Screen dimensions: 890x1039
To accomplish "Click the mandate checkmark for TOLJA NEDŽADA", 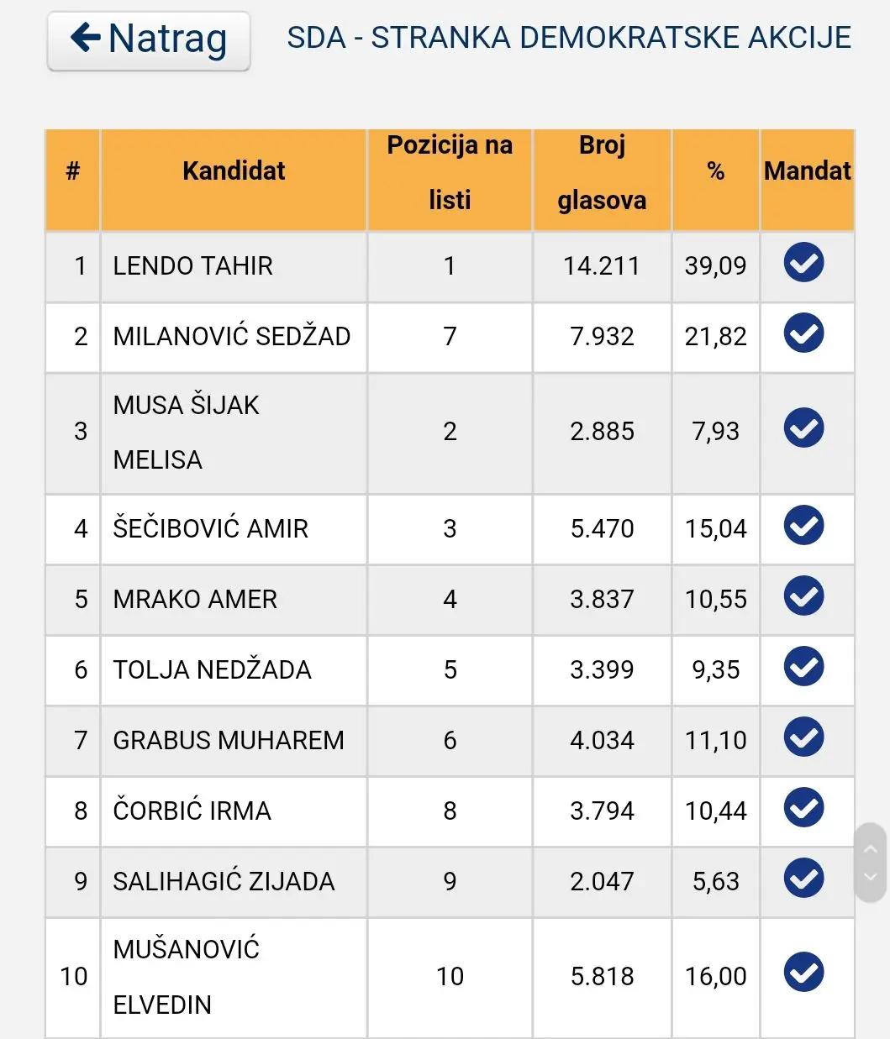I will (803, 667).
